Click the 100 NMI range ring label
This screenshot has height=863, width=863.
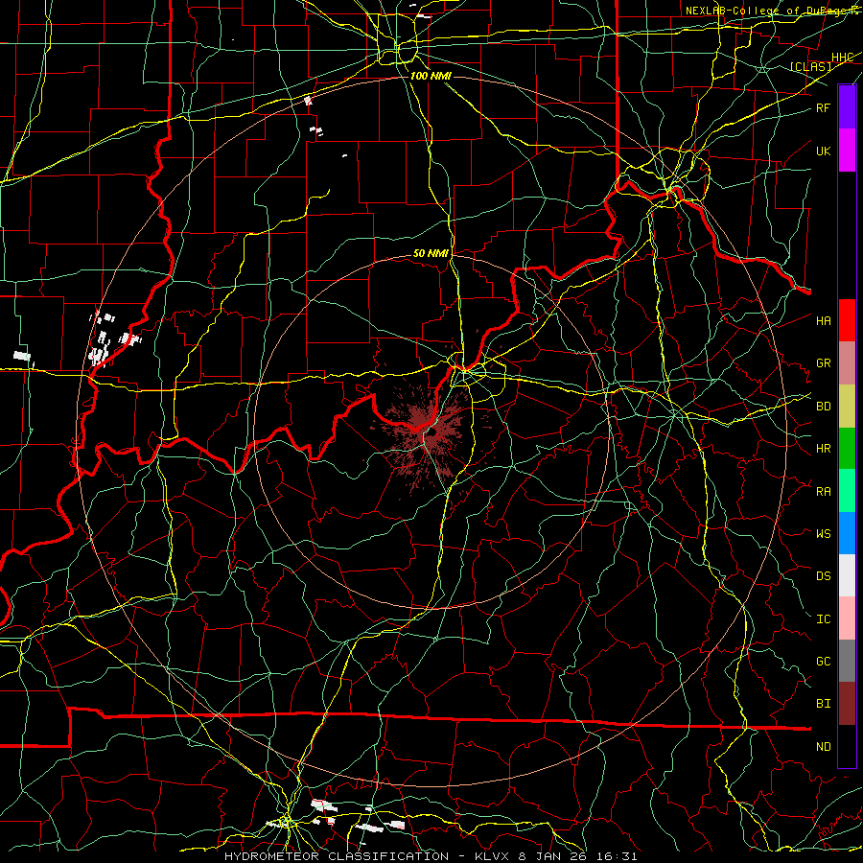431,76
